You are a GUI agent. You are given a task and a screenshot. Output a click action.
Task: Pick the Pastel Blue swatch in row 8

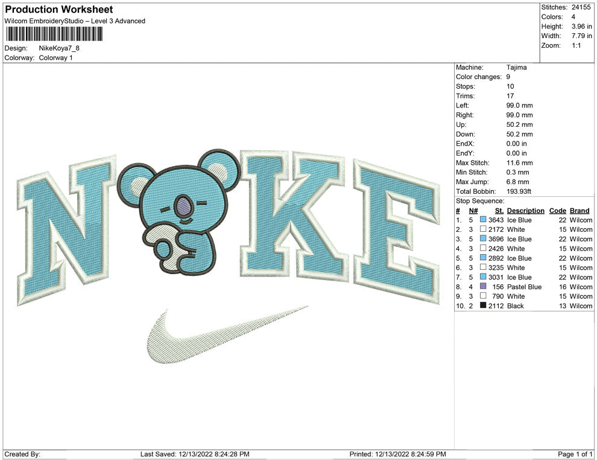click(483, 286)
